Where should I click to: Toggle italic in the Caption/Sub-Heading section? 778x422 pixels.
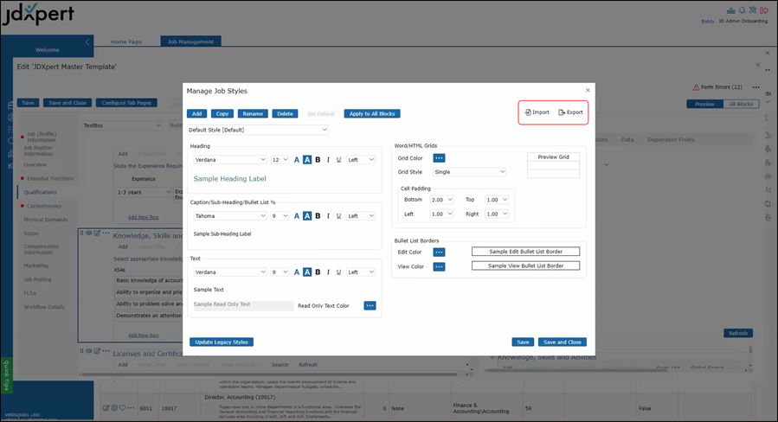pos(328,215)
